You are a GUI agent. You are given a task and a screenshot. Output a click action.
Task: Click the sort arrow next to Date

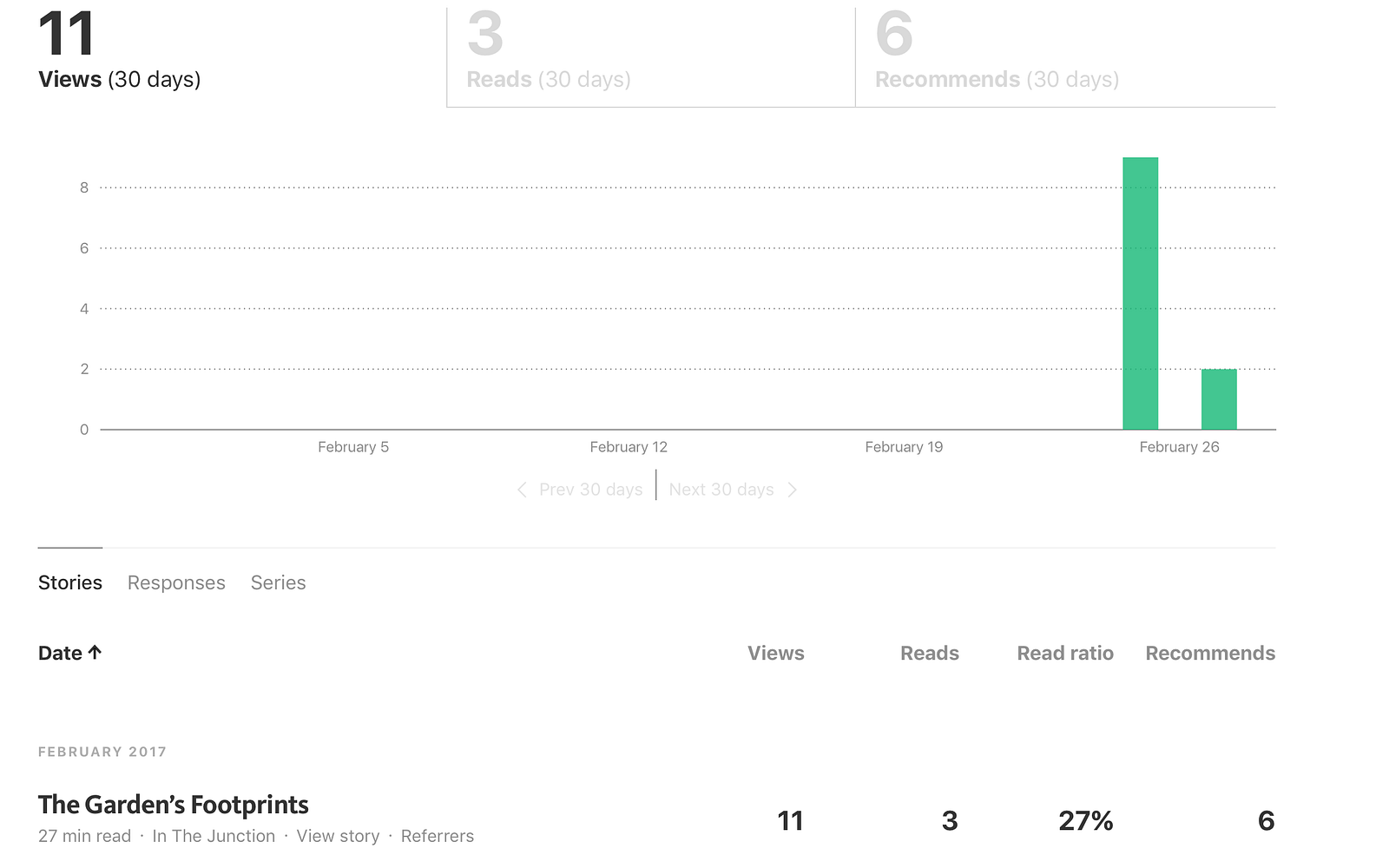pos(95,653)
